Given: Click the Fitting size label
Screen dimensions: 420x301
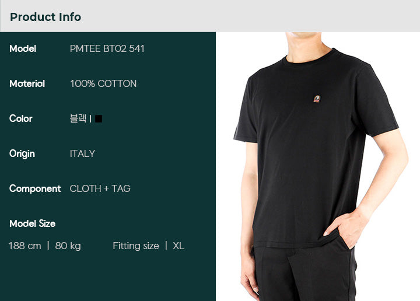Looking at the screenshot, I should (136, 246).
